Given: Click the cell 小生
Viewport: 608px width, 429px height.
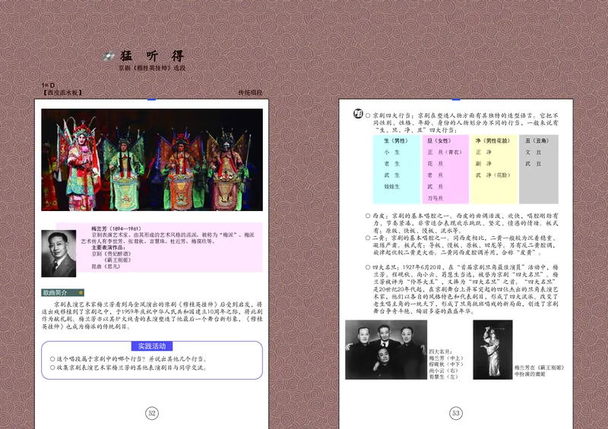Looking at the screenshot, I should 391,153.
